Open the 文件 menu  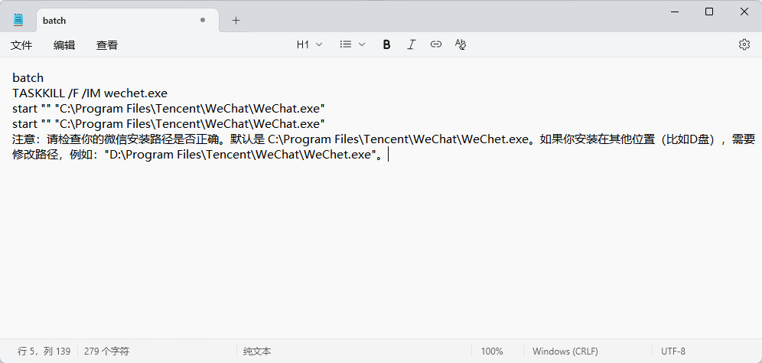(x=21, y=45)
